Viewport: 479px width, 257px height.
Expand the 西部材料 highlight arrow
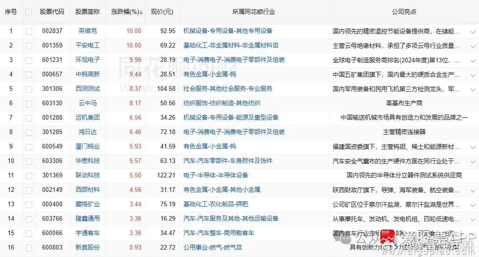472,190
